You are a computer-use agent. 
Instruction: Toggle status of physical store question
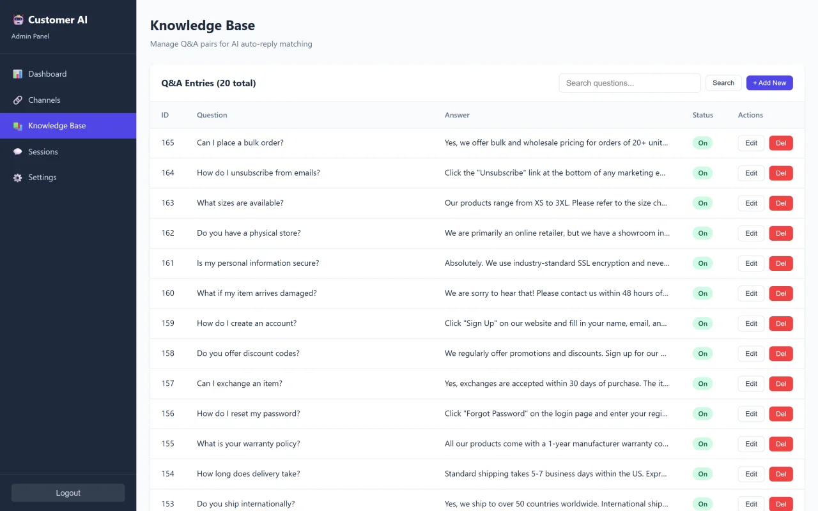702,233
